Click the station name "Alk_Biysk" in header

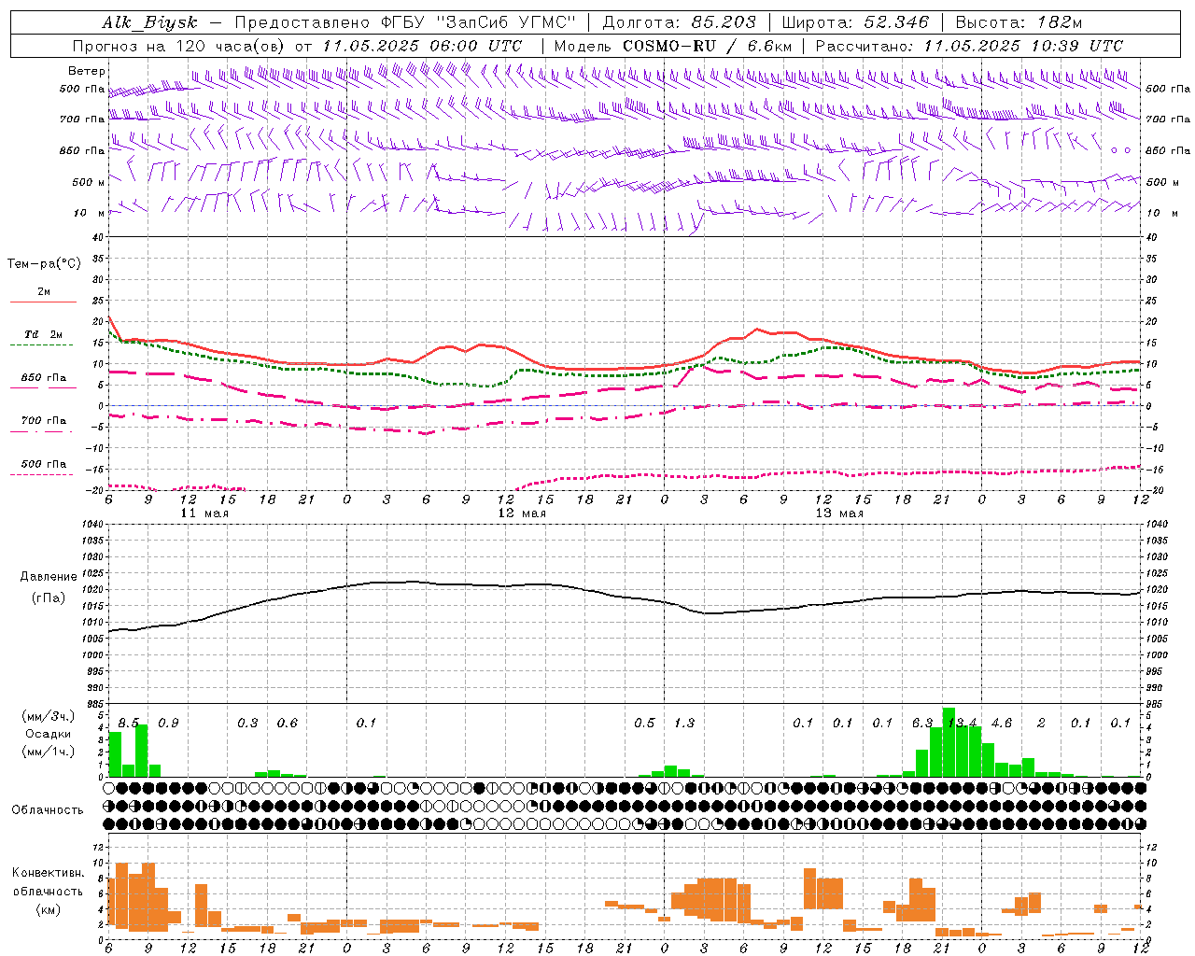[149, 22]
